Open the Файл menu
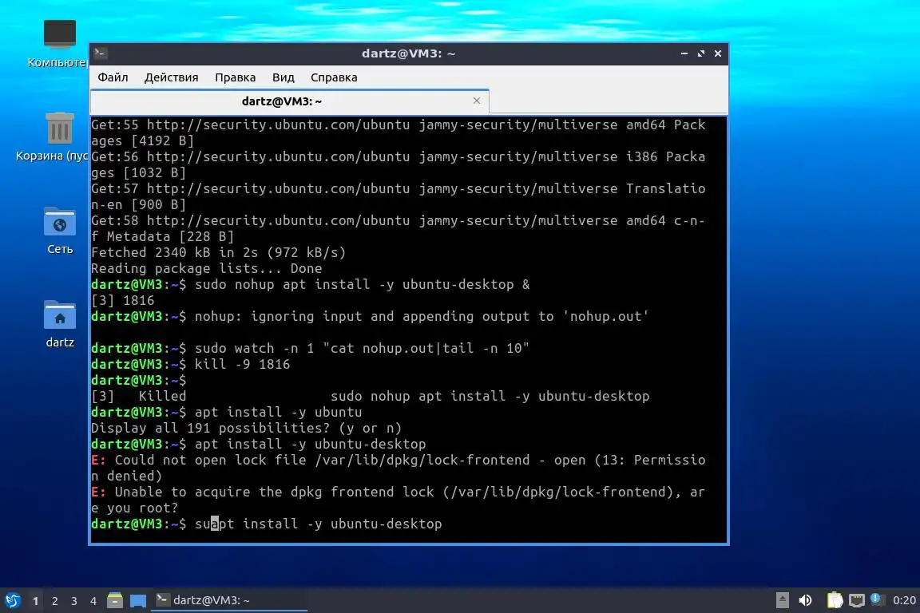The height and width of the screenshot is (613, 920). point(113,77)
